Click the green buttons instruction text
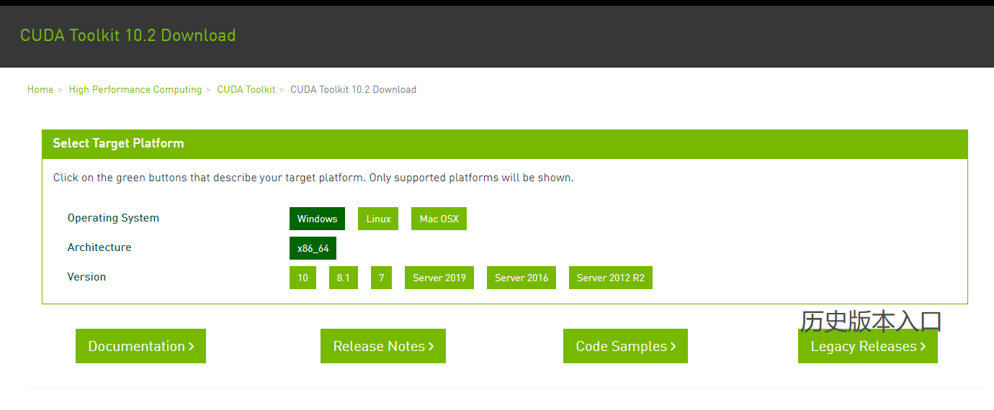The width and height of the screenshot is (994, 410). point(313,178)
